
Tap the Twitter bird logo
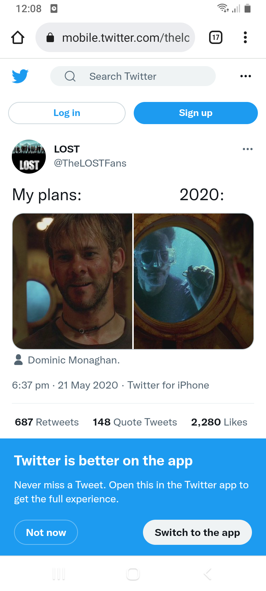20,76
